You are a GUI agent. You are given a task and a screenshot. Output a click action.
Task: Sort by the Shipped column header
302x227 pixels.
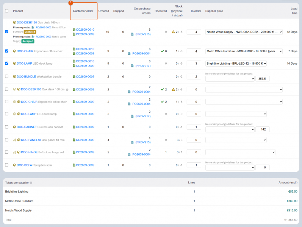(x=119, y=11)
